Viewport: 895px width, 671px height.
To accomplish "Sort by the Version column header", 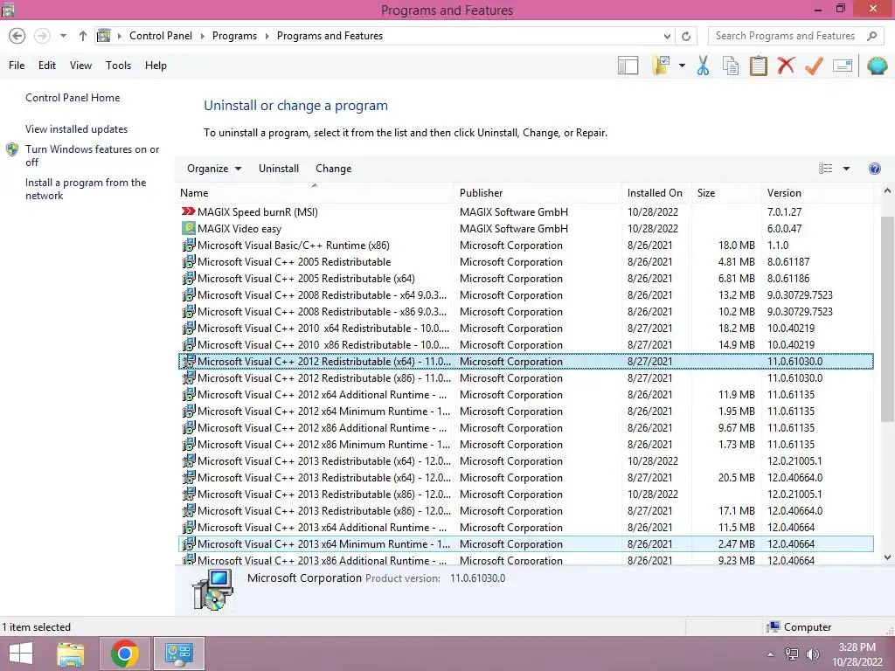I will [x=817, y=193].
